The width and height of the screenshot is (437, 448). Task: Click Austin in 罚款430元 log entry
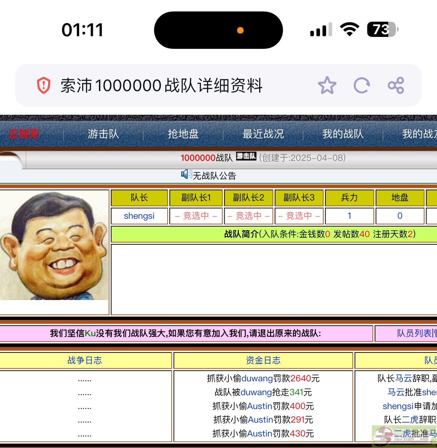click(x=260, y=433)
